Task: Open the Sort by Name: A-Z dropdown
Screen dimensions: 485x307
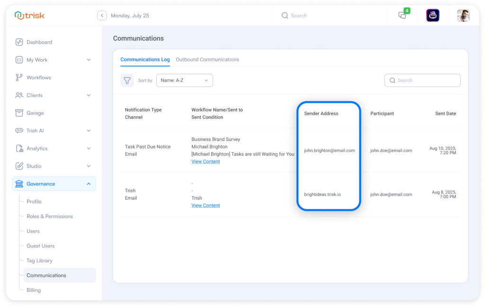Action: (184, 80)
